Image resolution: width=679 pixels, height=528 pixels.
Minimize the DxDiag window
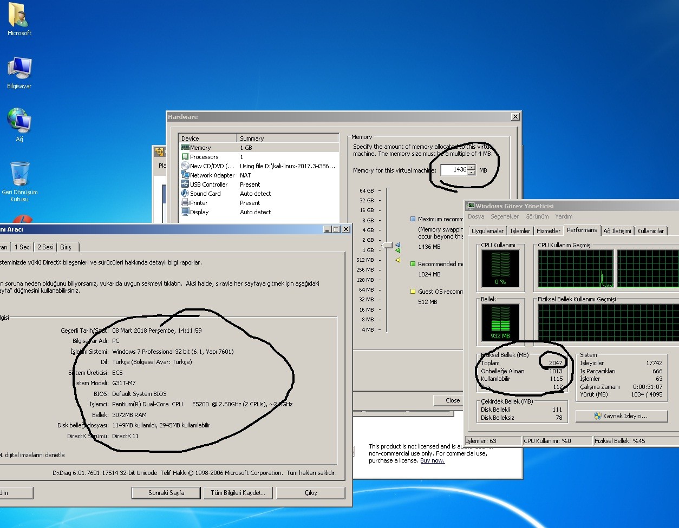click(328, 229)
